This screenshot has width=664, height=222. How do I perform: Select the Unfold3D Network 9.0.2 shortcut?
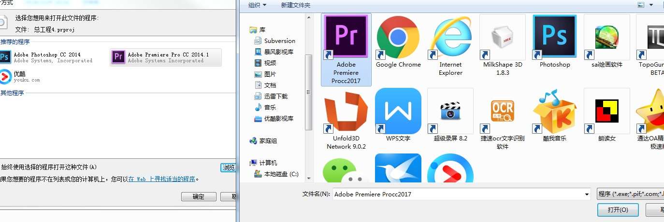[x=346, y=119]
